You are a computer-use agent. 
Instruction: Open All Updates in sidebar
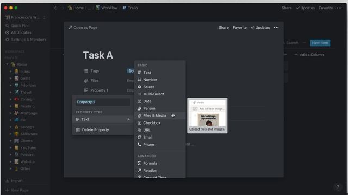(x=18, y=32)
